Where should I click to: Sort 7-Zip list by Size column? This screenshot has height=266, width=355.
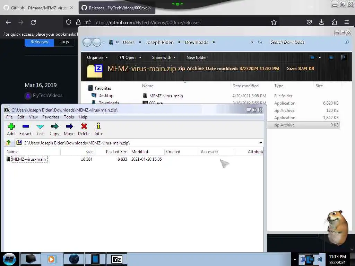(x=78, y=152)
